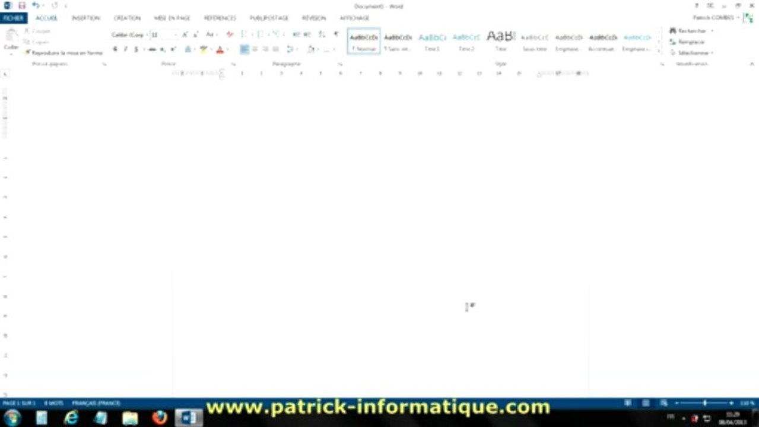Open the MISE EN PAGE tab
The height and width of the screenshot is (427, 759).
(x=172, y=18)
